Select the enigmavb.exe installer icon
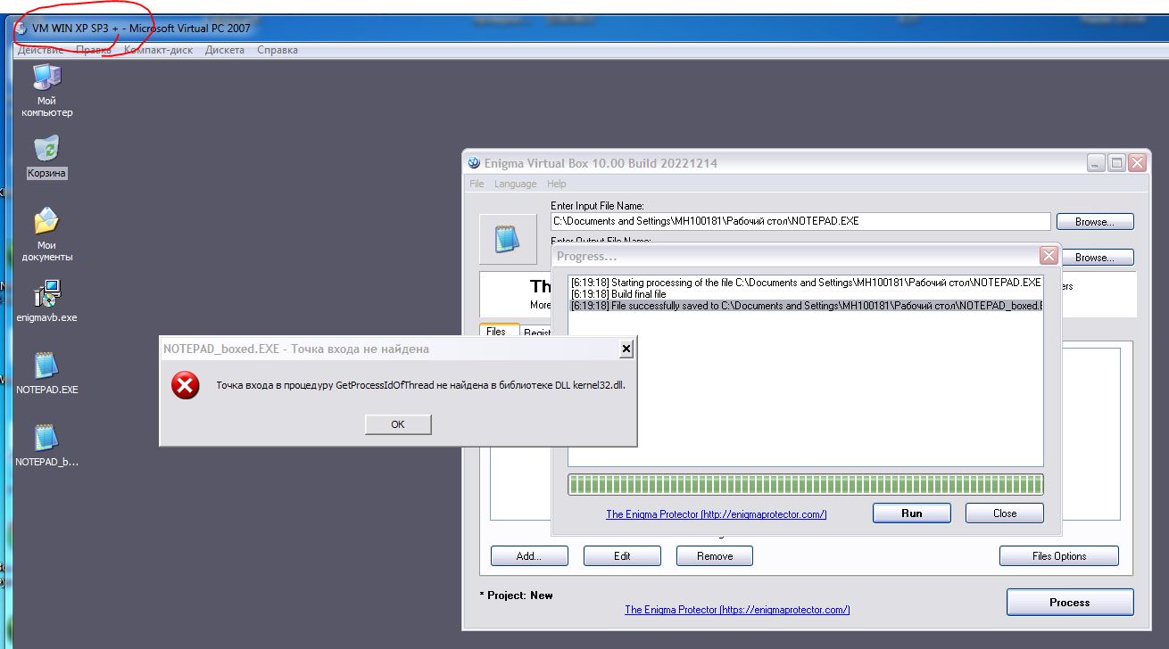Image resolution: width=1169 pixels, height=649 pixels. point(46,301)
